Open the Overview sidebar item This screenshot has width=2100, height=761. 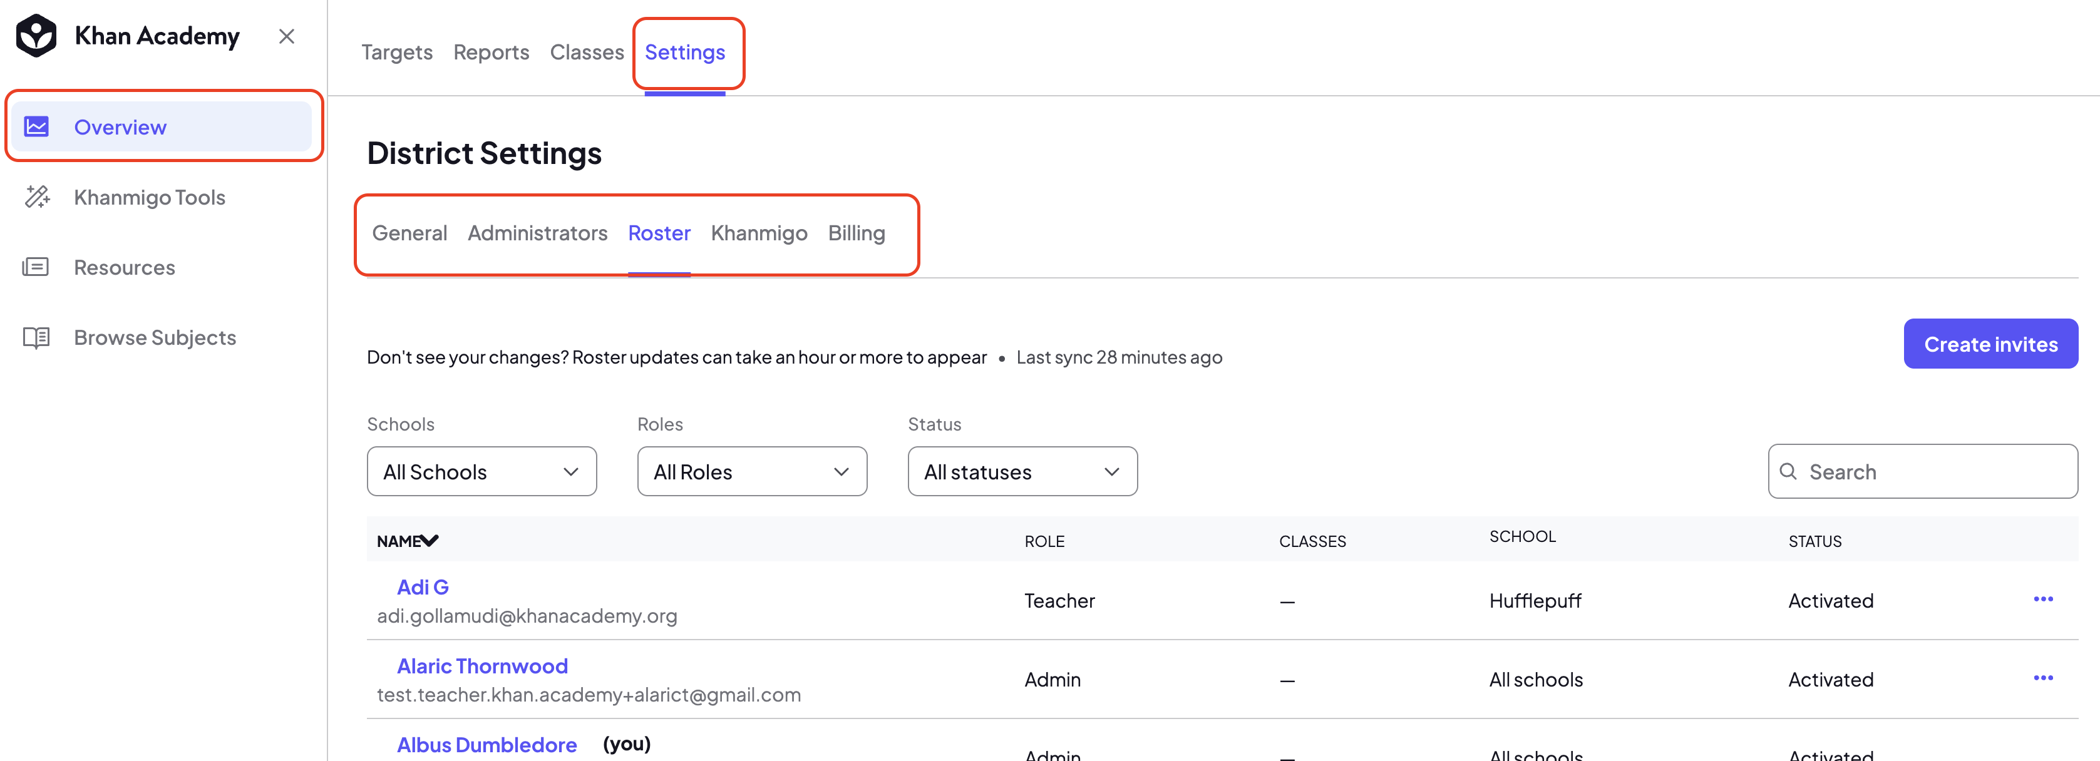(x=162, y=126)
